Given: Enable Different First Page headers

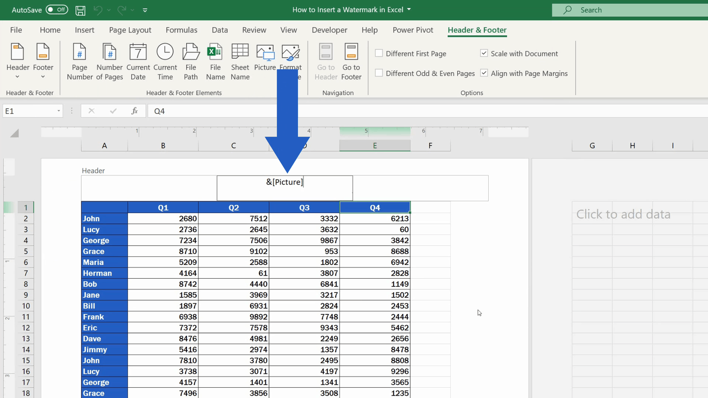Looking at the screenshot, I should point(379,53).
